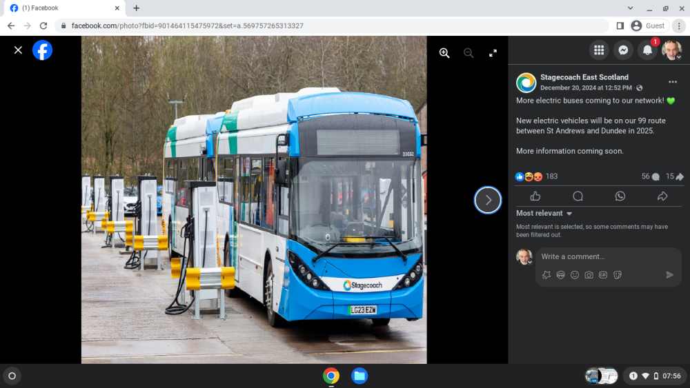The image size is (690, 388).
Task: Open Chrome from the shelf
Action: tap(331, 376)
